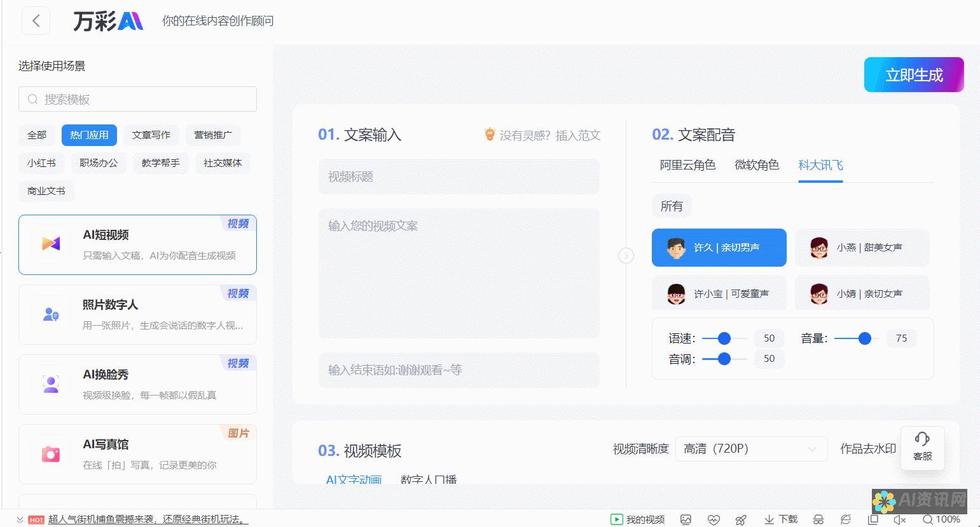Click the 照片数字人 template icon
The height and width of the screenshot is (527, 980).
click(51, 314)
